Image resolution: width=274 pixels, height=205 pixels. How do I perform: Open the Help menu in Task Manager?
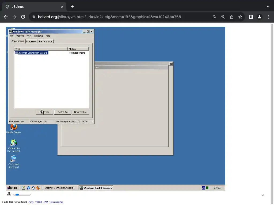point(48,36)
